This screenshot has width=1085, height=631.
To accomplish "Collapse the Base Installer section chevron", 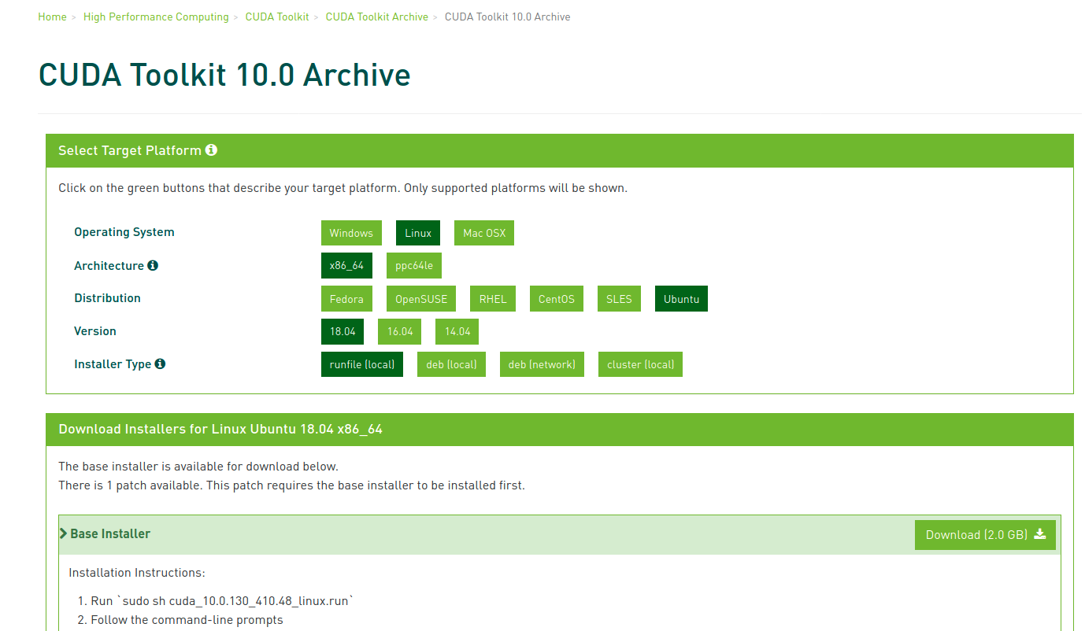I will click(63, 533).
